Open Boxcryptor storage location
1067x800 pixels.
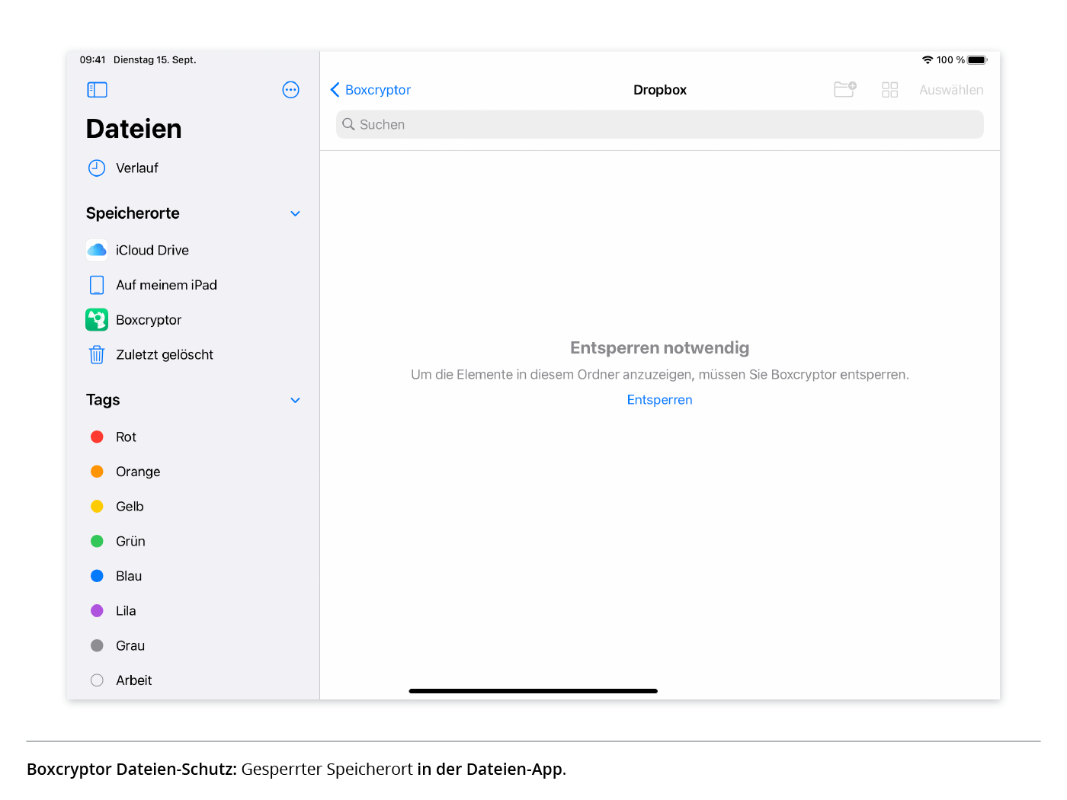pyautogui.click(x=149, y=320)
